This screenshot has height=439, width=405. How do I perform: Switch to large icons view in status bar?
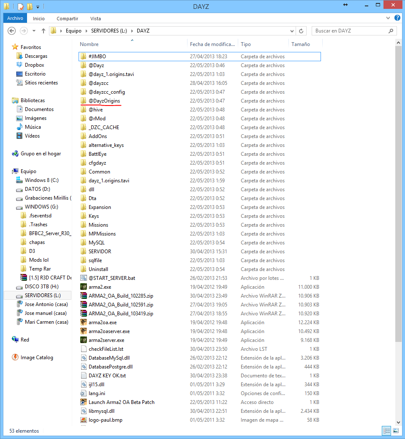coord(396,431)
